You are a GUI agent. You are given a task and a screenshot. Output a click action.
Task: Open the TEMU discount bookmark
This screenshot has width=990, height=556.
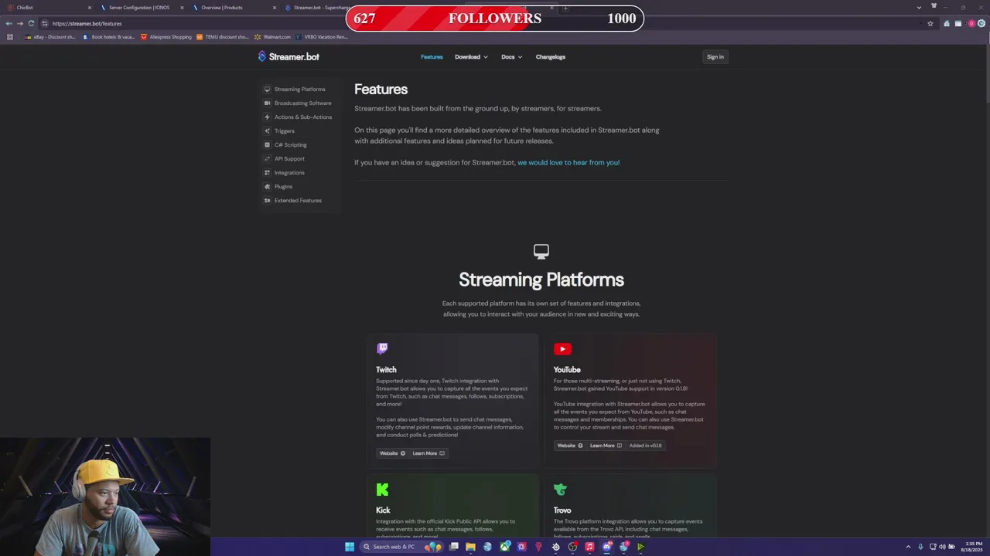223,36
